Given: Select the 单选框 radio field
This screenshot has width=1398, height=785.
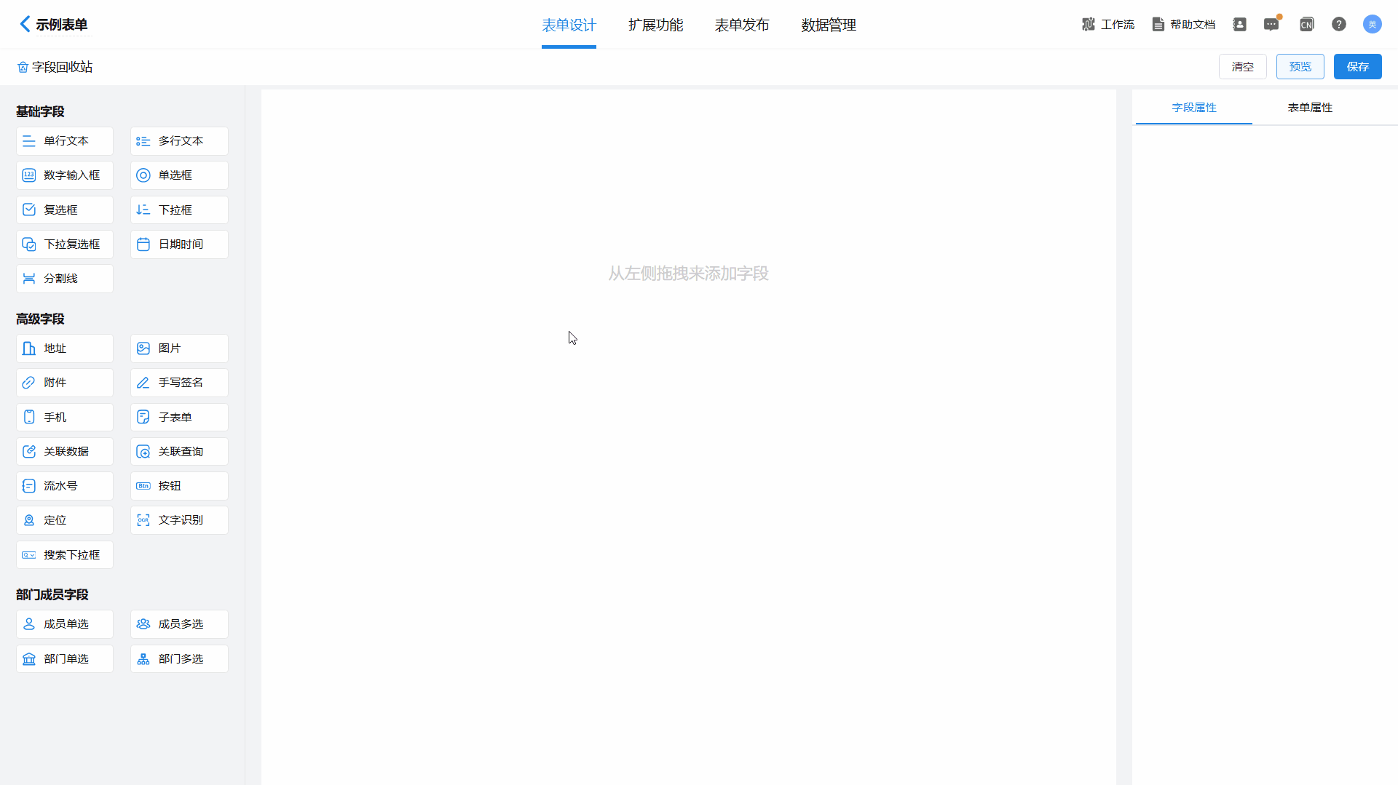Looking at the screenshot, I should pos(179,175).
